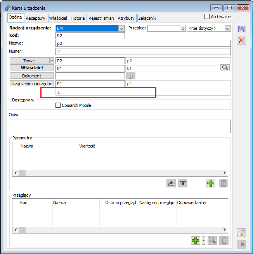The image size is (253, 254).
Task: Click the parent device field P1
Action: [90, 84]
